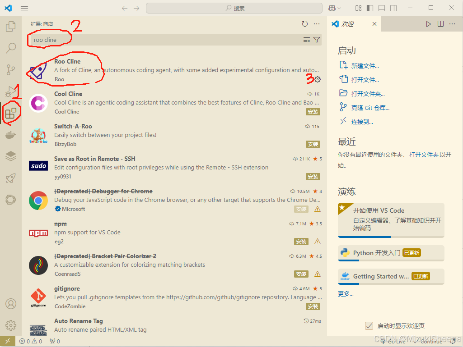
Task: Open Python 开发入门 walkthrough
Action: 391,253
